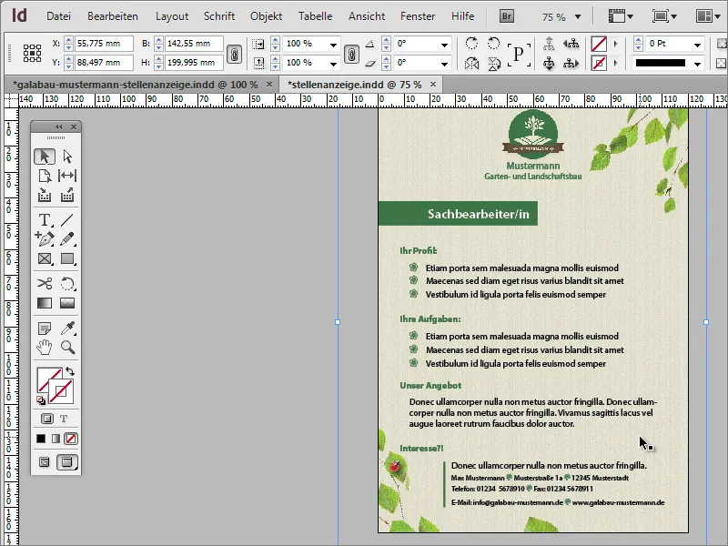Image resolution: width=728 pixels, height=546 pixels.
Task: Select the Gradient Swatch tool
Action: (x=45, y=303)
